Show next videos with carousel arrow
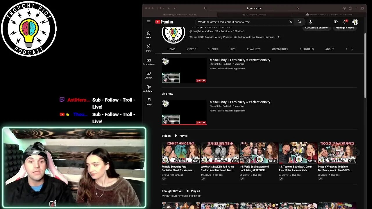 (356, 153)
